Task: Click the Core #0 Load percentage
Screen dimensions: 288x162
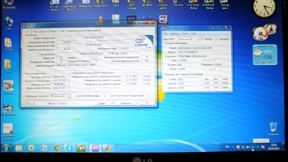Action: coord(225,83)
